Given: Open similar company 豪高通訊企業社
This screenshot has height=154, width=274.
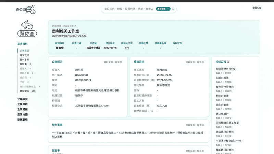Looking at the screenshot, I should click(225, 132).
